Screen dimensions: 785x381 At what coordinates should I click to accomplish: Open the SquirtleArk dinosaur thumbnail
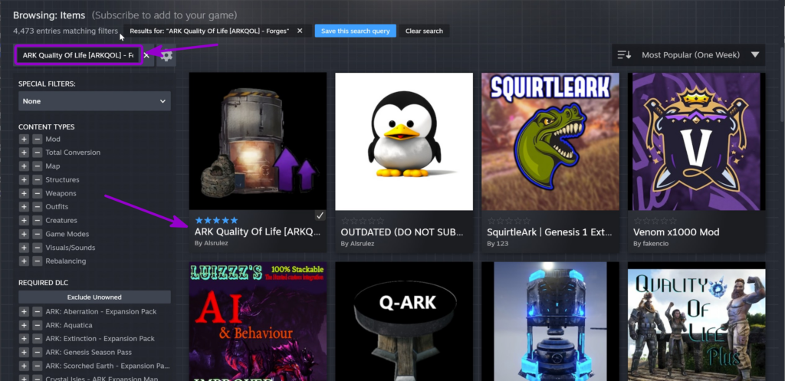pyautogui.click(x=550, y=141)
